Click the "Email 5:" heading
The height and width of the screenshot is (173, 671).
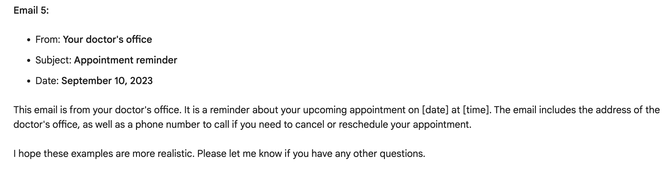pyautogui.click(x=31, y=11)
